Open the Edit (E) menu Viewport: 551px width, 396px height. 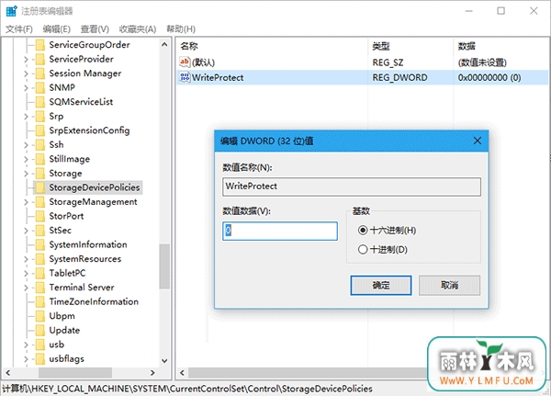(57, 29)
